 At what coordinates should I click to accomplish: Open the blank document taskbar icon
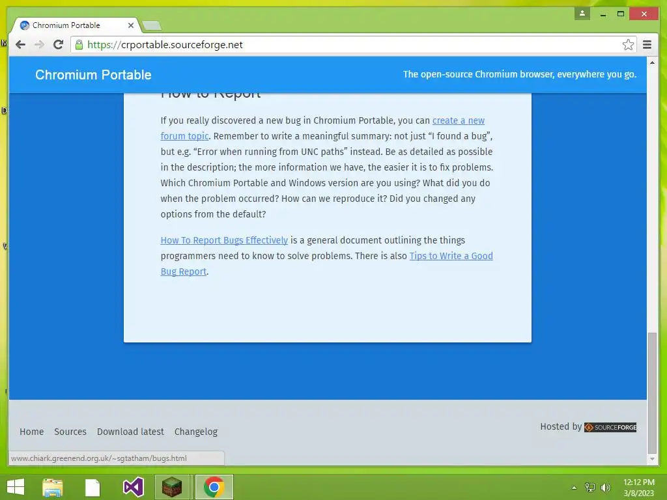pyautogui.click(x=92, y=488)
